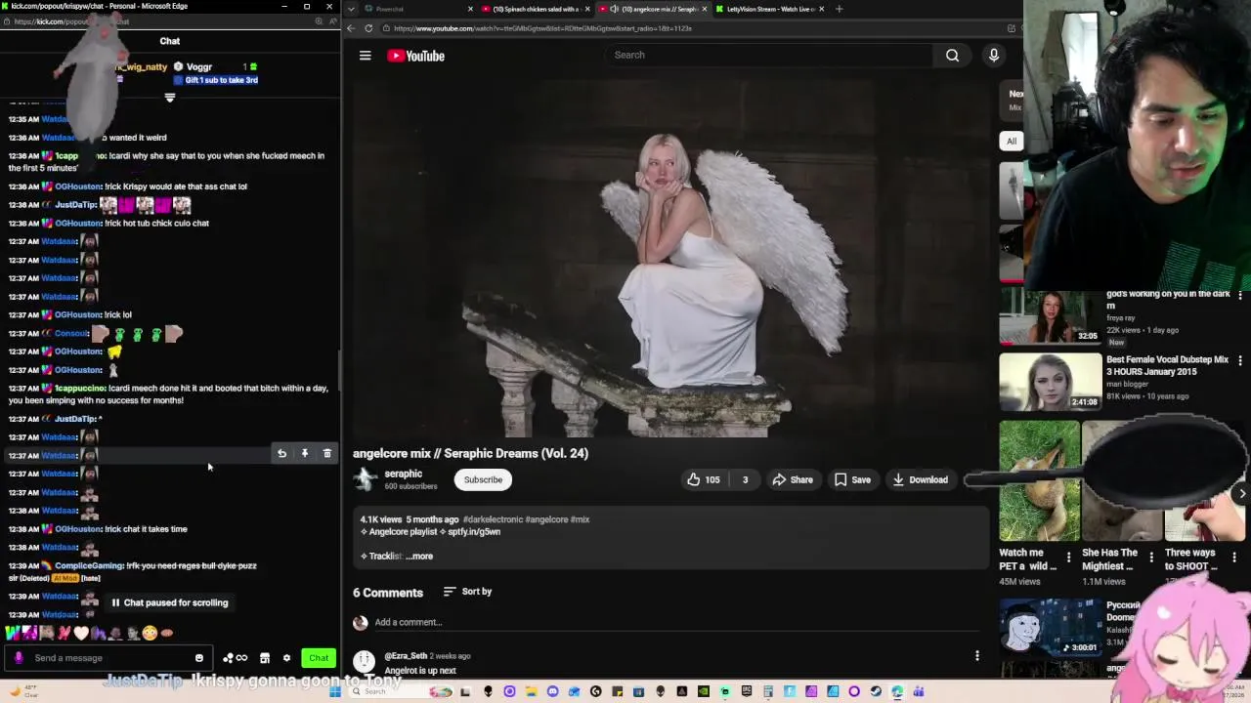Click OGHouston username at 12:38 AM
The height and width of the screenshot is (703, 1251).
tap(79, 529)
